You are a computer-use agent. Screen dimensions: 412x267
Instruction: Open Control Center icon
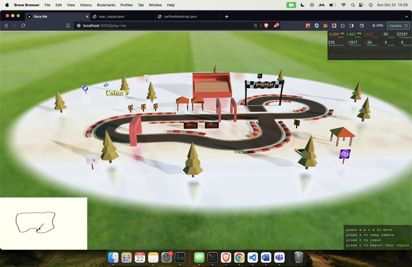362,5
